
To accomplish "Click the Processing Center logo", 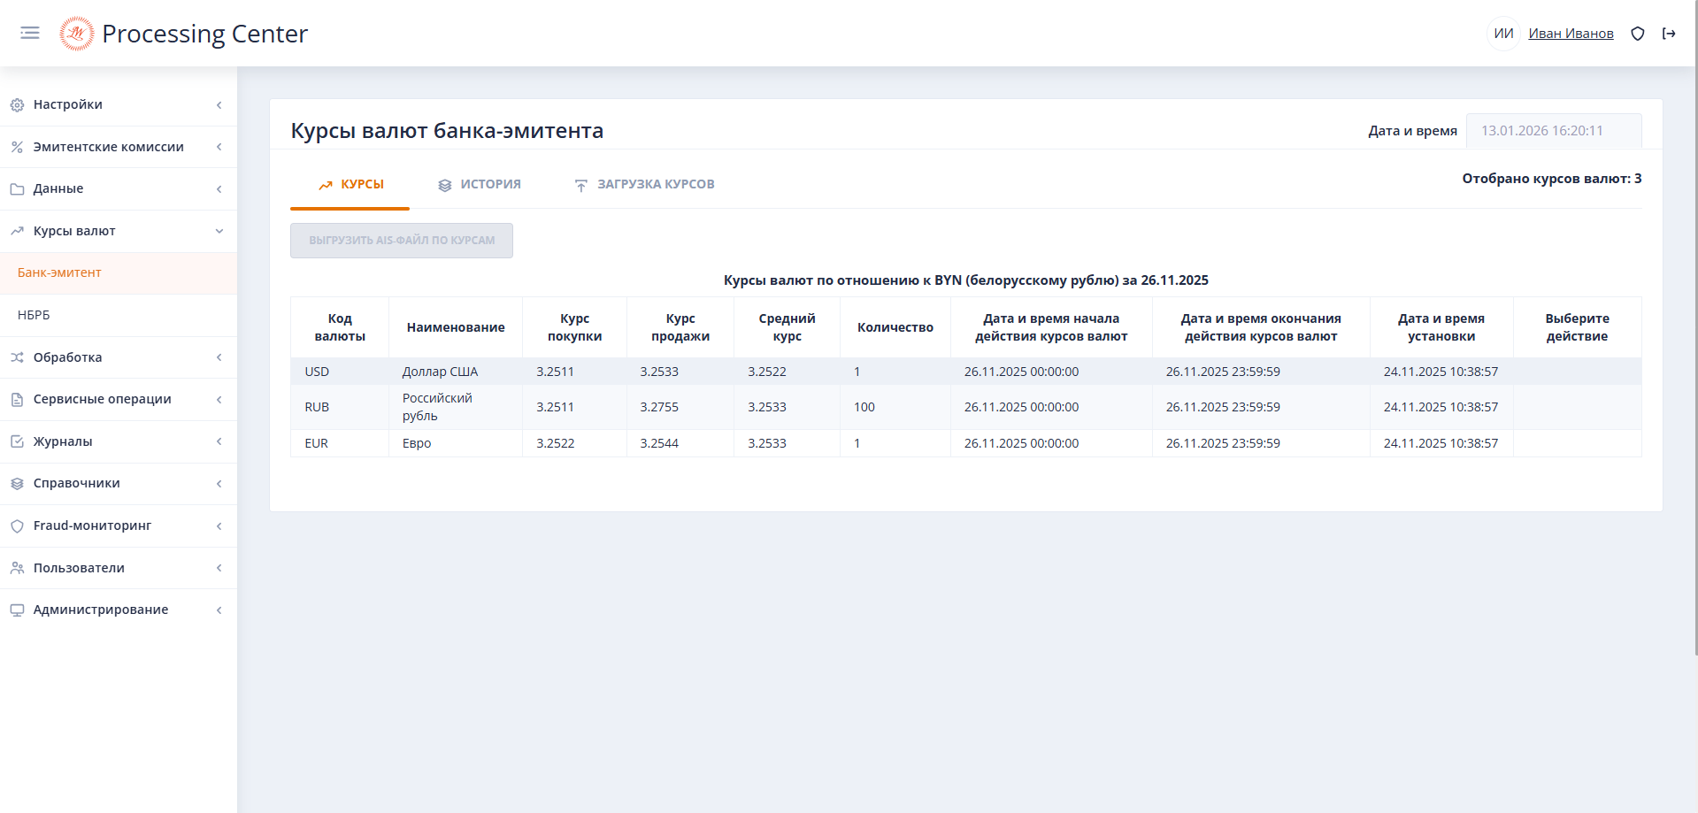I will (77, 34).
